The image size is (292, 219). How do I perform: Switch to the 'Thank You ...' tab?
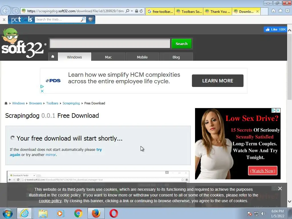[218, 11]
